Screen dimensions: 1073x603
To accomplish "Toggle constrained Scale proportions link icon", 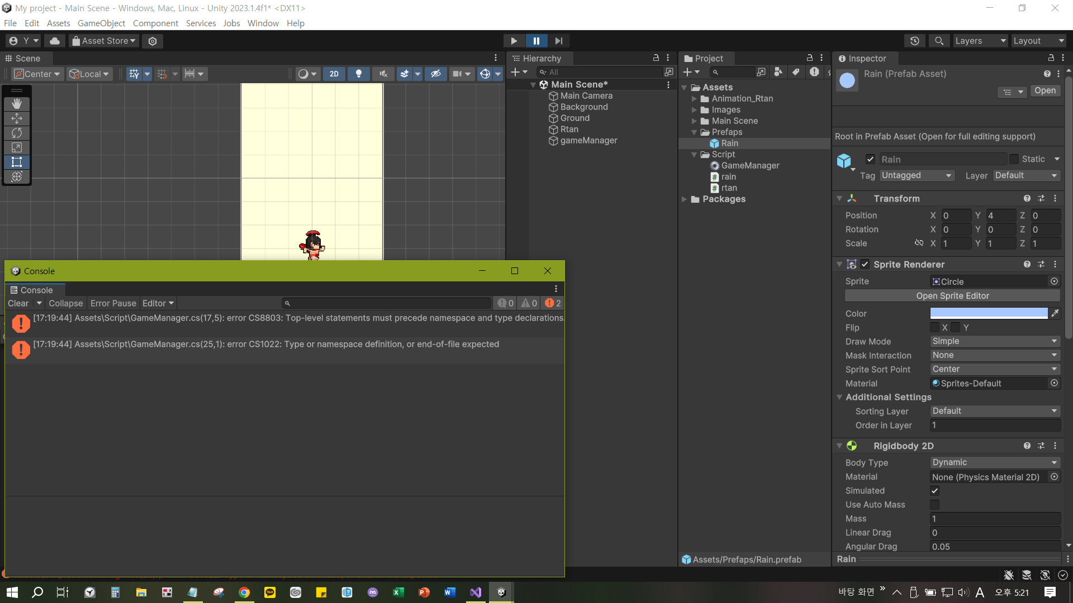I will (x=919, y=243).
